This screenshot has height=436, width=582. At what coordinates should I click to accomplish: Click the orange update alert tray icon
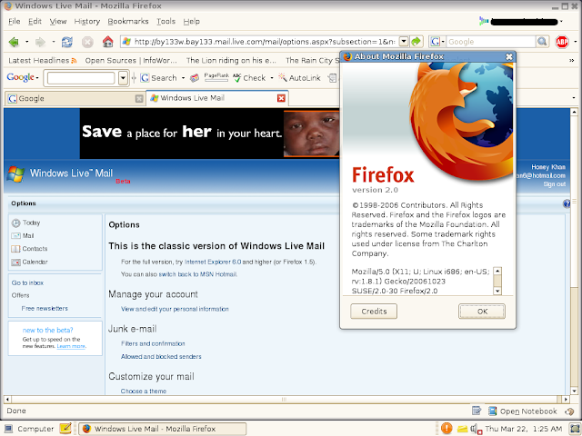pyautogui.click(x=447, y=429)
